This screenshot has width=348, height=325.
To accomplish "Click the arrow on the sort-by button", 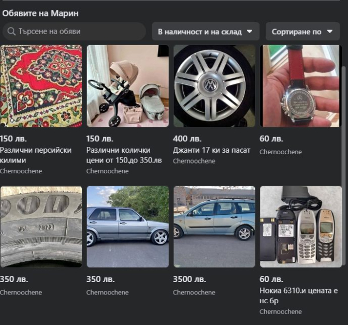I will [x=330, y=32].
